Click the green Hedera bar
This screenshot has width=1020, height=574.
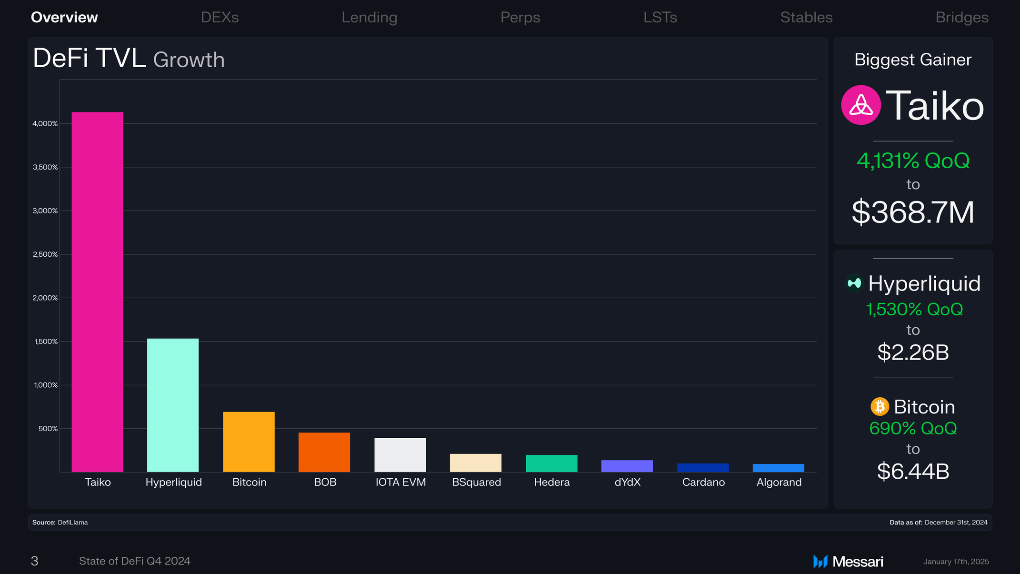(551, 463)
